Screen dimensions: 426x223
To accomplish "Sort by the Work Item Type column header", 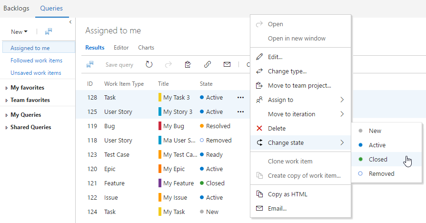I will [124, 84].
